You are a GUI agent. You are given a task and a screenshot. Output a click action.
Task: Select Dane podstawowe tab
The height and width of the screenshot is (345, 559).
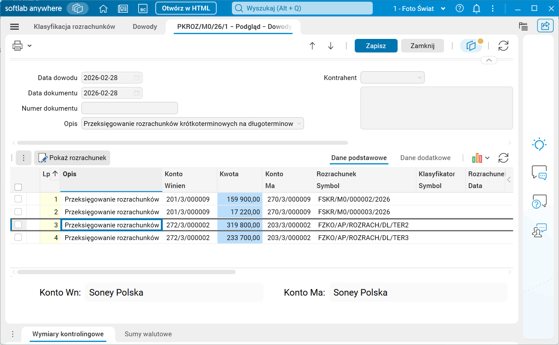coord(359,158)
